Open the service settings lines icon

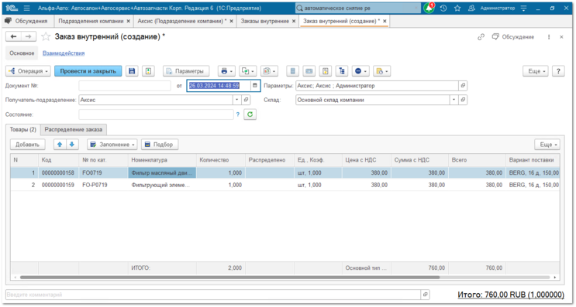click(x=524, y=8)
